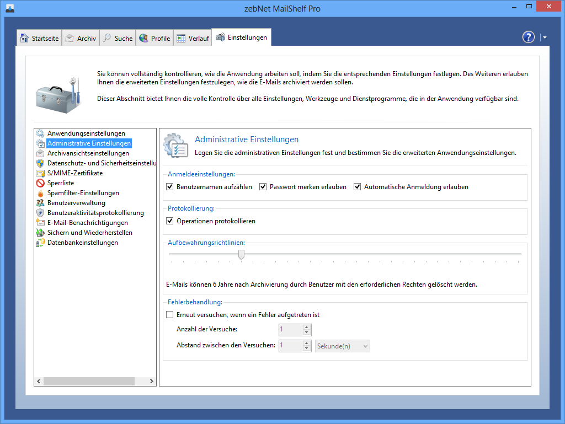This screenshot has height=424, width=565.
Task: Open the Sekunde(n) time unit dropdown
Action: point(342,346)
